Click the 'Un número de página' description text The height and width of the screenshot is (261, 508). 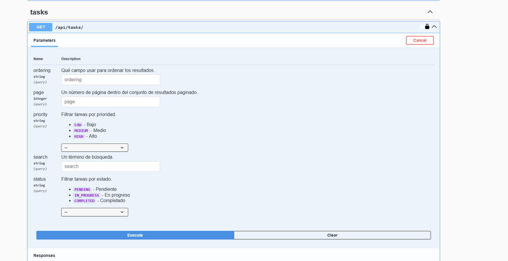tap(130, 92)
